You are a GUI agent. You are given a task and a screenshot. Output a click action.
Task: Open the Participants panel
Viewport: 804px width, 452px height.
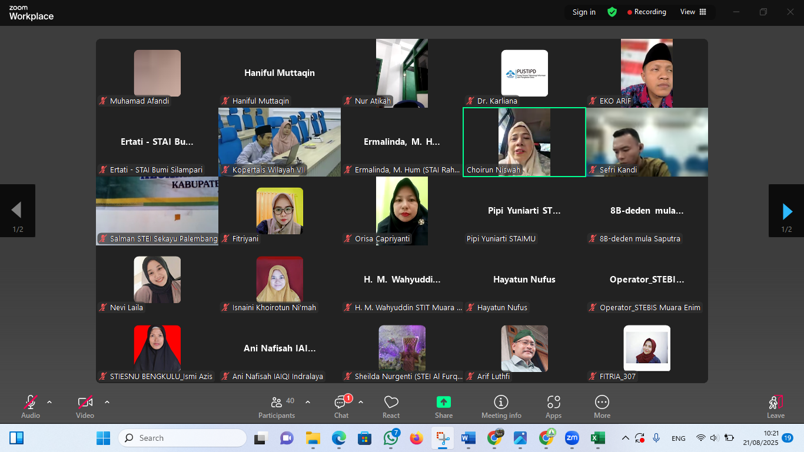277,406
